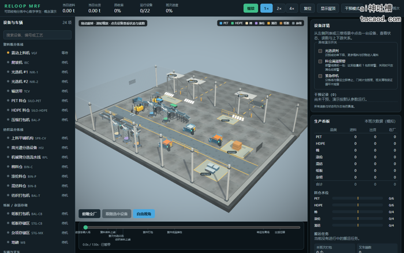Click HDPE row in production table

point(356,143)
